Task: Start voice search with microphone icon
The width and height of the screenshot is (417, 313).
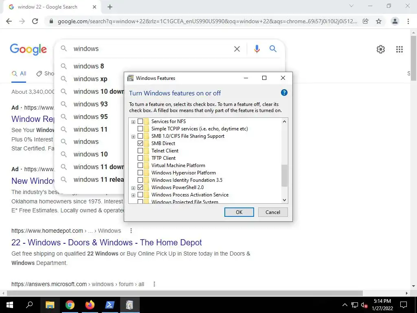Action: point(257,49)
